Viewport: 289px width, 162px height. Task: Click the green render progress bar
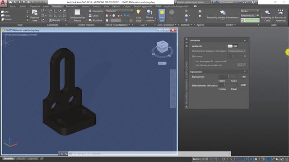click(250, 20)
